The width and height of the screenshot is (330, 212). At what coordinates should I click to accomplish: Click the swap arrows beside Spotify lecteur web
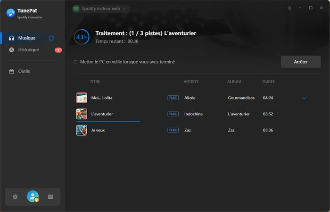[124, 8]
